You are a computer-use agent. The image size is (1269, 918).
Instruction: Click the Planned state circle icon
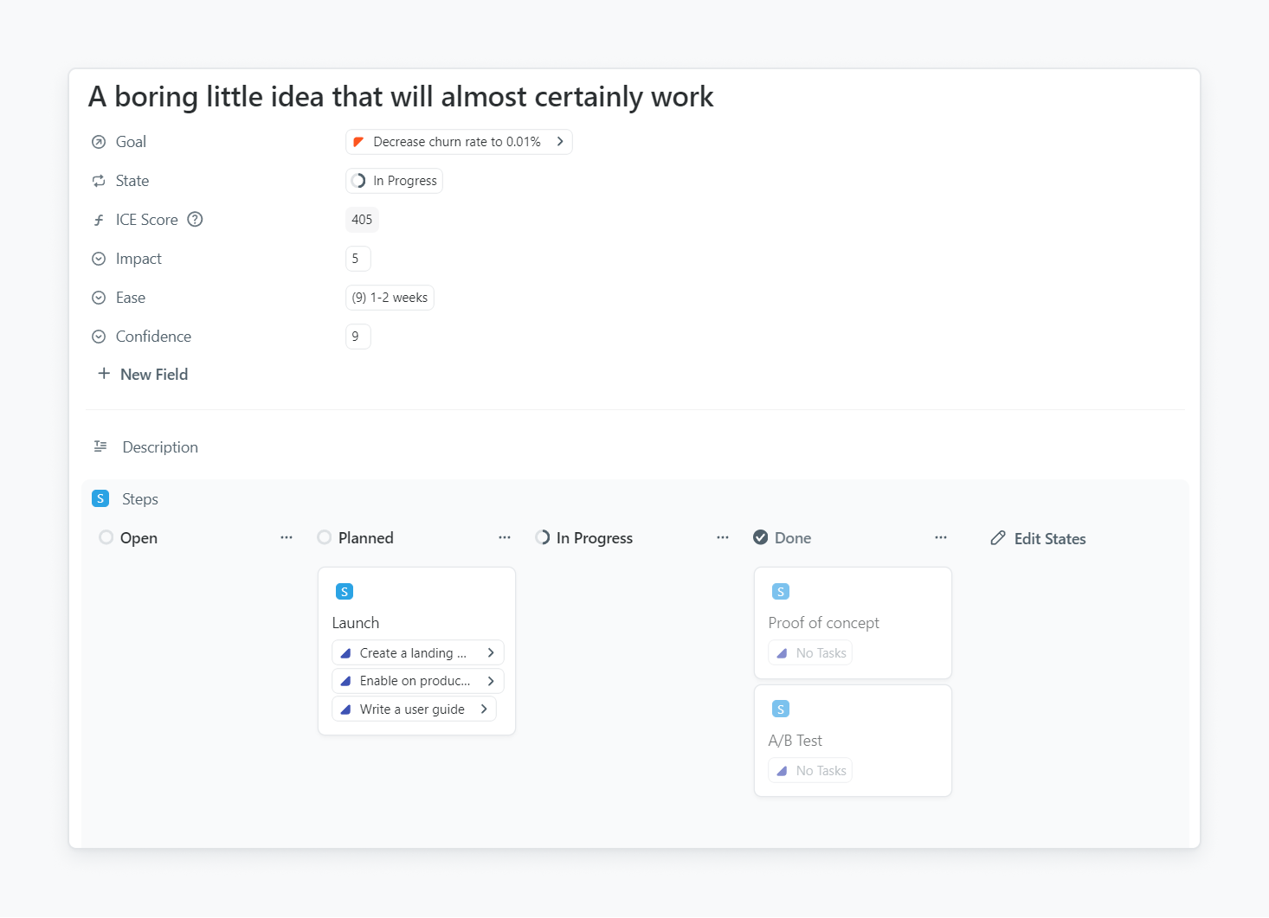tap(325, 538)
